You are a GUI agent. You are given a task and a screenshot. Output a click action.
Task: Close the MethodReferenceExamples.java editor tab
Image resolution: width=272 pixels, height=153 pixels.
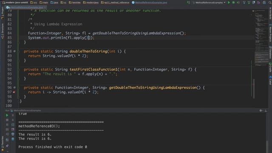45,8
